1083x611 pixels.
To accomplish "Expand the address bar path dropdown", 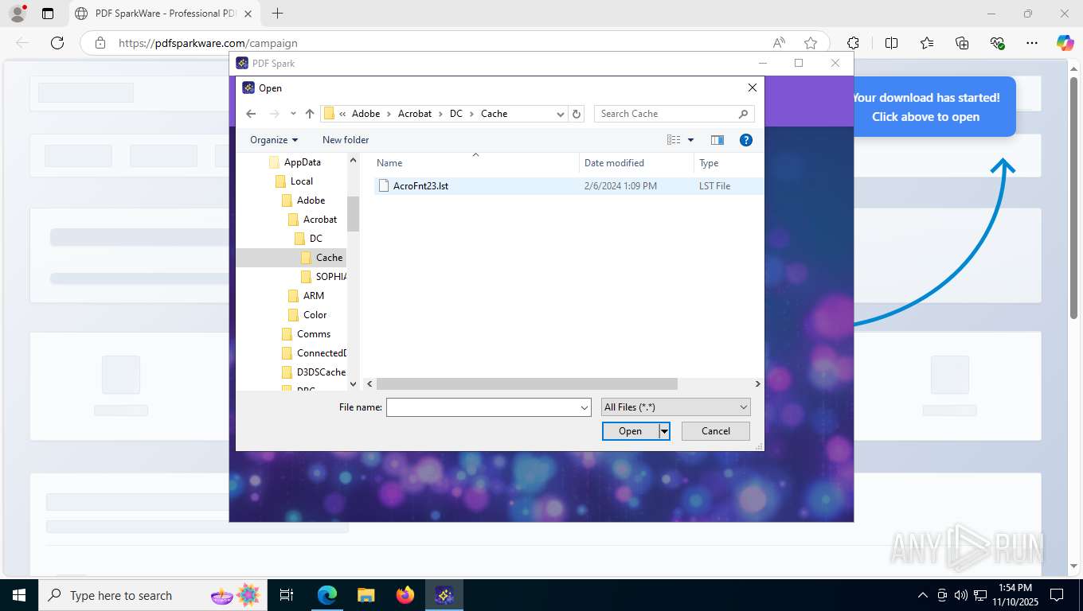I will (561, 114).
